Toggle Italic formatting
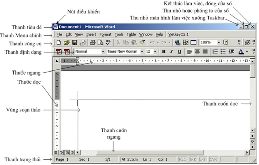 tap(172, 52)
